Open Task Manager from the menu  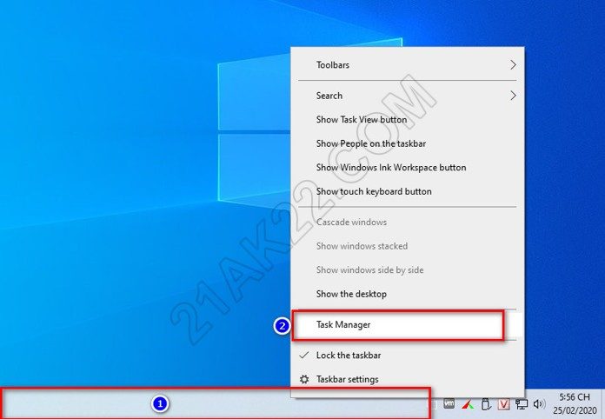(x=408, y=325)
